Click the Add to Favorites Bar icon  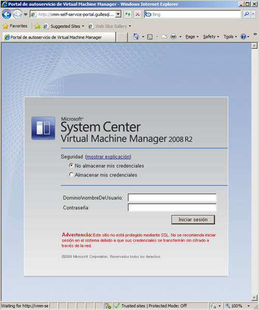[37, 26]
